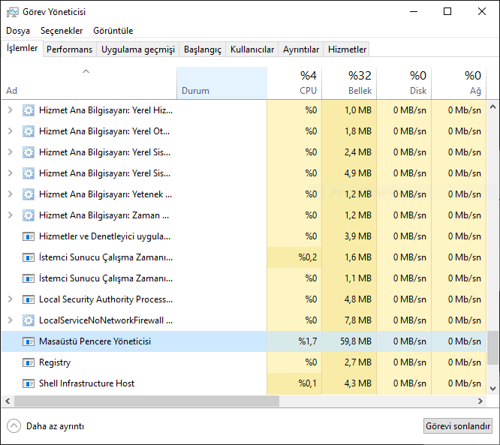Expand Hizmet Ana Bilgisayarı: Yerel Sis... 2,4 MB row

(x=11, y=152)
